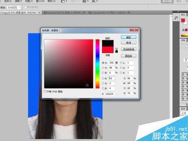Click the highlighted workspace switcher button at top right
The image size is (188, 141).
click(167, 2)
